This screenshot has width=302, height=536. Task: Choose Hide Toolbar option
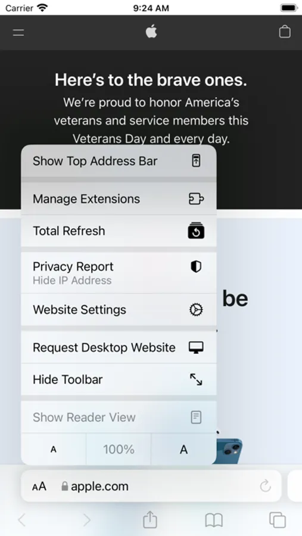tap(119, 379)
